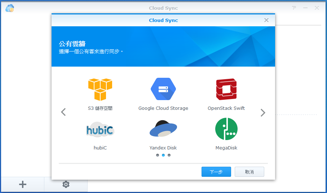Click the hubiC label text
Screen dimensions: 327x193
pos(100,148)
